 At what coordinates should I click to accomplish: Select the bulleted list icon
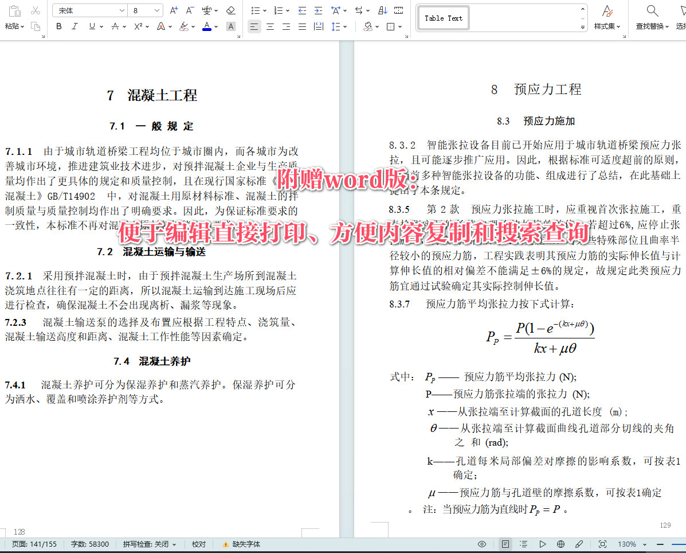[x=255, y=10]
